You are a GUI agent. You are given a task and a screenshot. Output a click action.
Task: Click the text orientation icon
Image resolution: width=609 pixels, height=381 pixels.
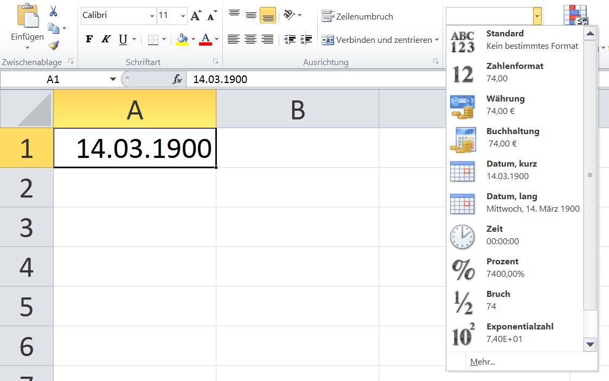point(289,15)
